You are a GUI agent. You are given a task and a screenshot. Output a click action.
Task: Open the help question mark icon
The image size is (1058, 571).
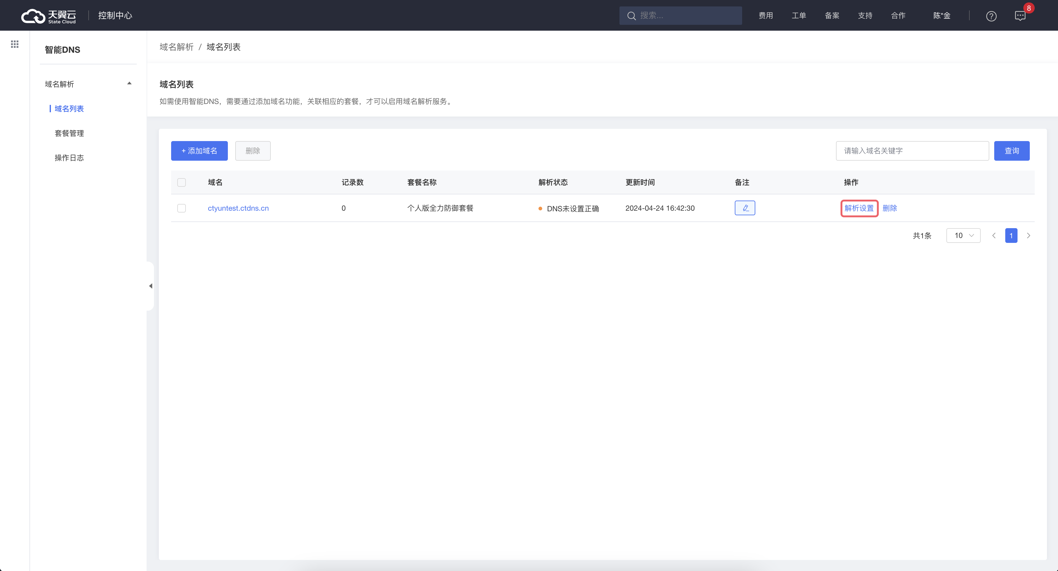pos(991,16)
